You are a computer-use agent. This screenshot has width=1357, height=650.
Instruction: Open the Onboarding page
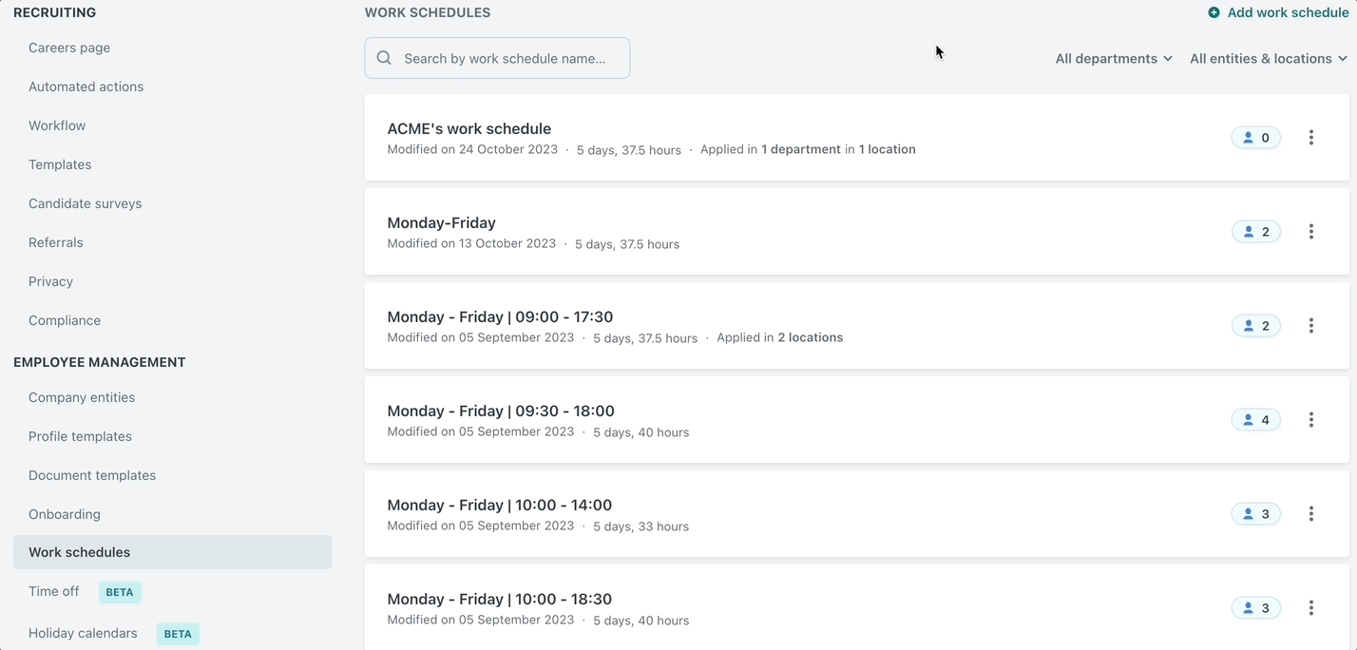pos(64,513)
